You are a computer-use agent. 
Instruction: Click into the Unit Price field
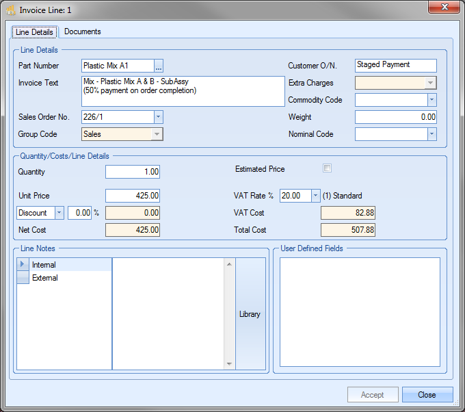tap(133, 196)
